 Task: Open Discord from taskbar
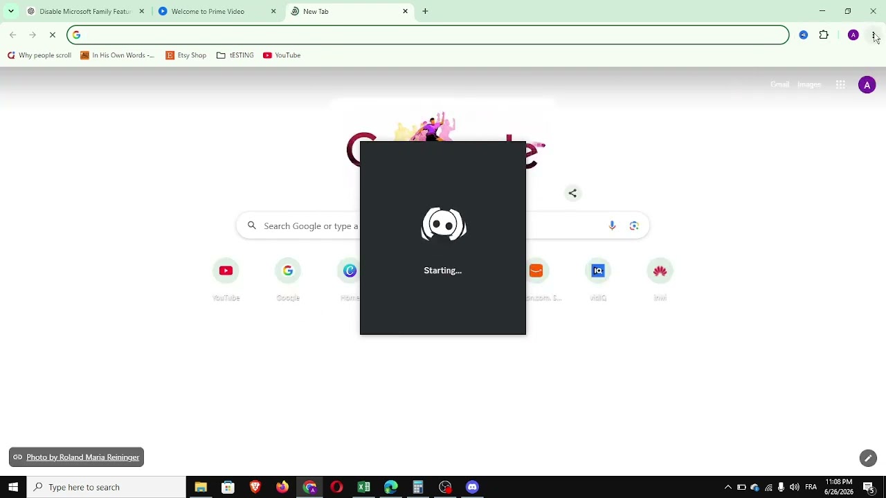pyautogui.click(x=472, y=487)
